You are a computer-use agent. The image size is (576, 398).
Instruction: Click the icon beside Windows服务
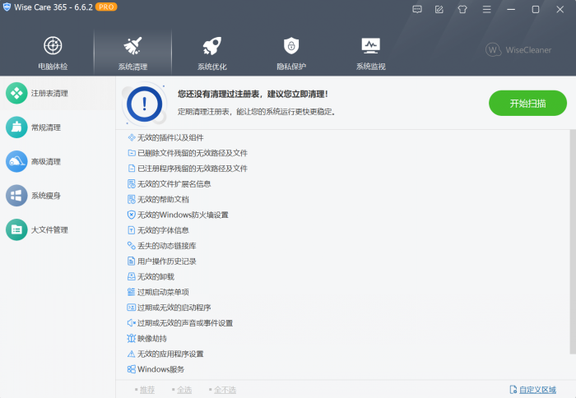click(x=131, y=369)
